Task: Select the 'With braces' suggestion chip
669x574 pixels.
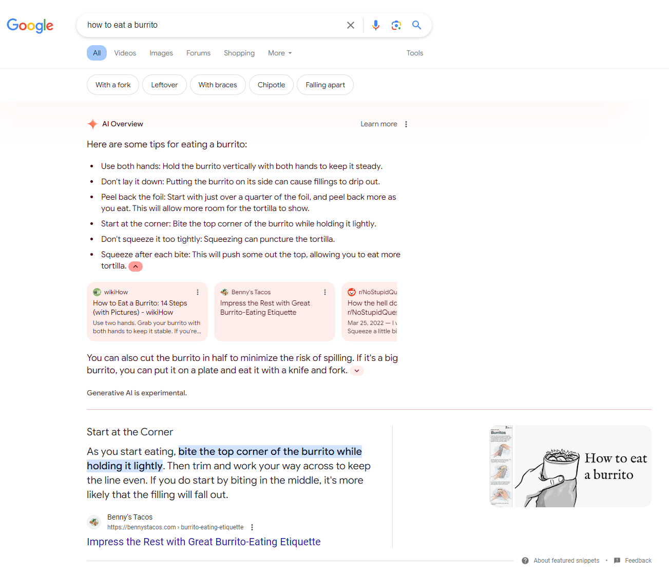Action: (218, 85)
